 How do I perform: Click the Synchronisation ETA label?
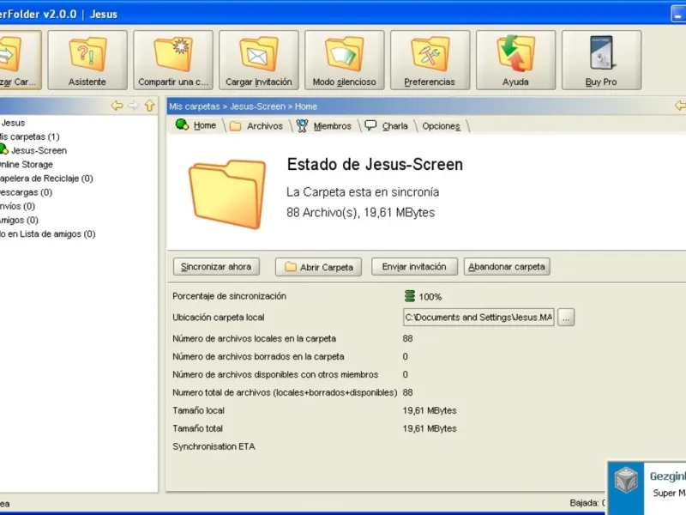(x=214, y=446)
